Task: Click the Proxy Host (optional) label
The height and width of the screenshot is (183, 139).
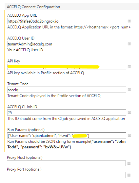Action: click(25, 158)
